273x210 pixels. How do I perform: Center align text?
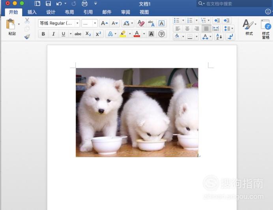pyautogui.click(x=187, y=28)
